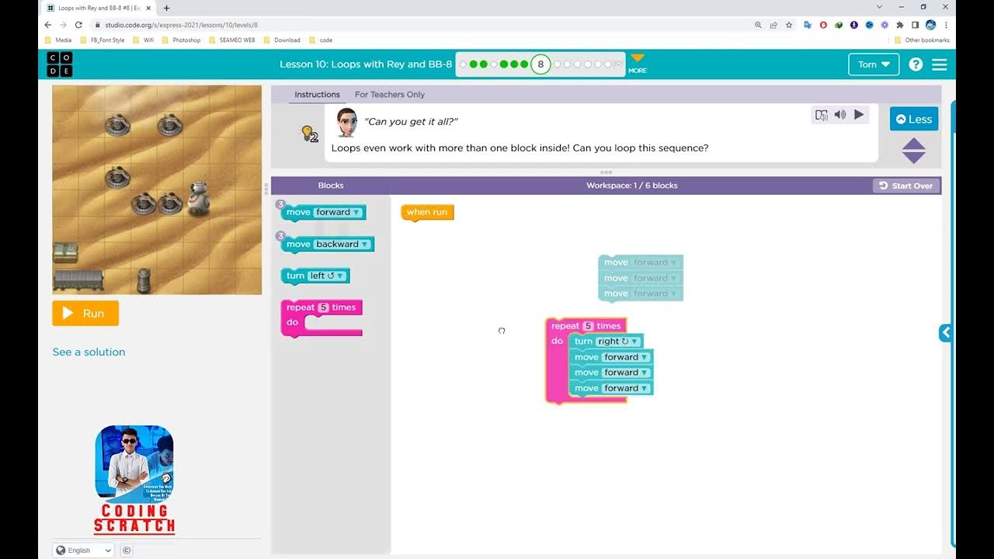Edit the workspace repeat 5 number field
Image resolution: width=994 pixels, height=559 pixels.
coord(588,326)
